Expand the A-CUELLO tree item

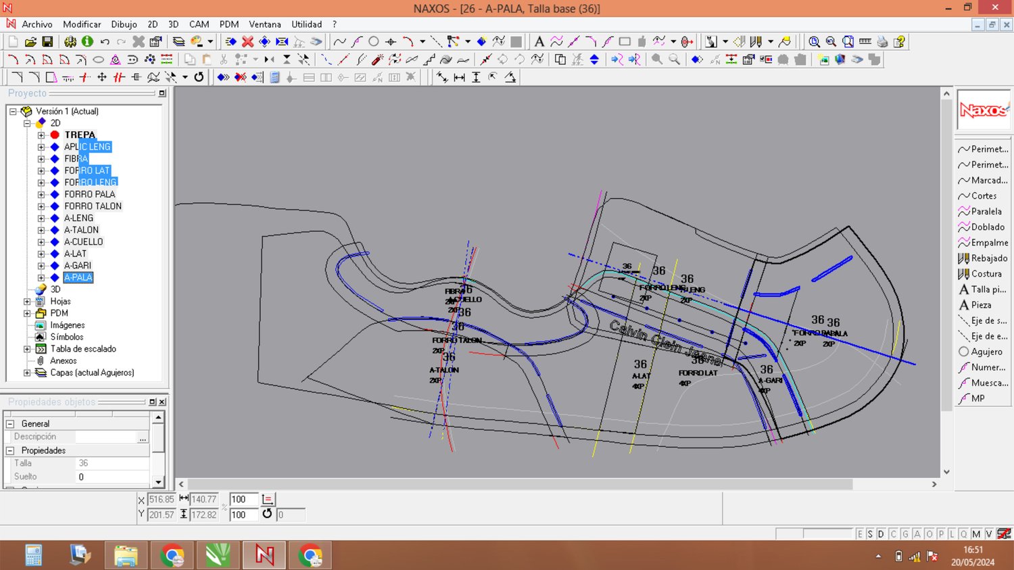click(x=41, y=242)
